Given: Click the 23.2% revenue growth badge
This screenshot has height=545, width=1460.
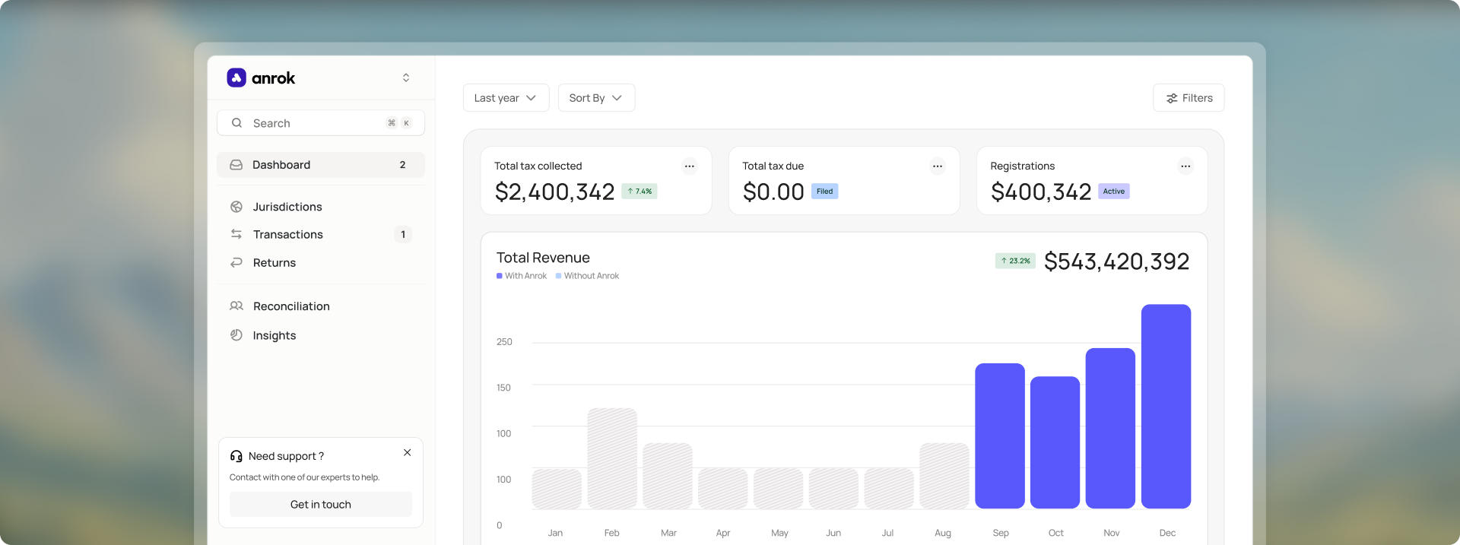Looking at the screenshot, I should [1016, 261].
